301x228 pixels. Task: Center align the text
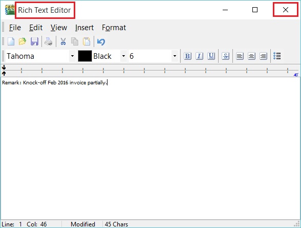[x=251, y=56]
